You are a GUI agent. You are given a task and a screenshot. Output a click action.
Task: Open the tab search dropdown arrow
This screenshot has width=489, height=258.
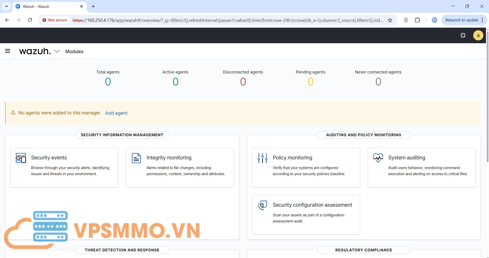pyautogui.click(x=7, y=6)
